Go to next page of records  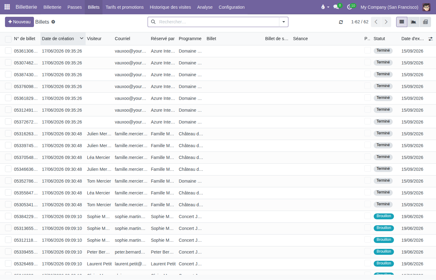[x=386, y=22]
